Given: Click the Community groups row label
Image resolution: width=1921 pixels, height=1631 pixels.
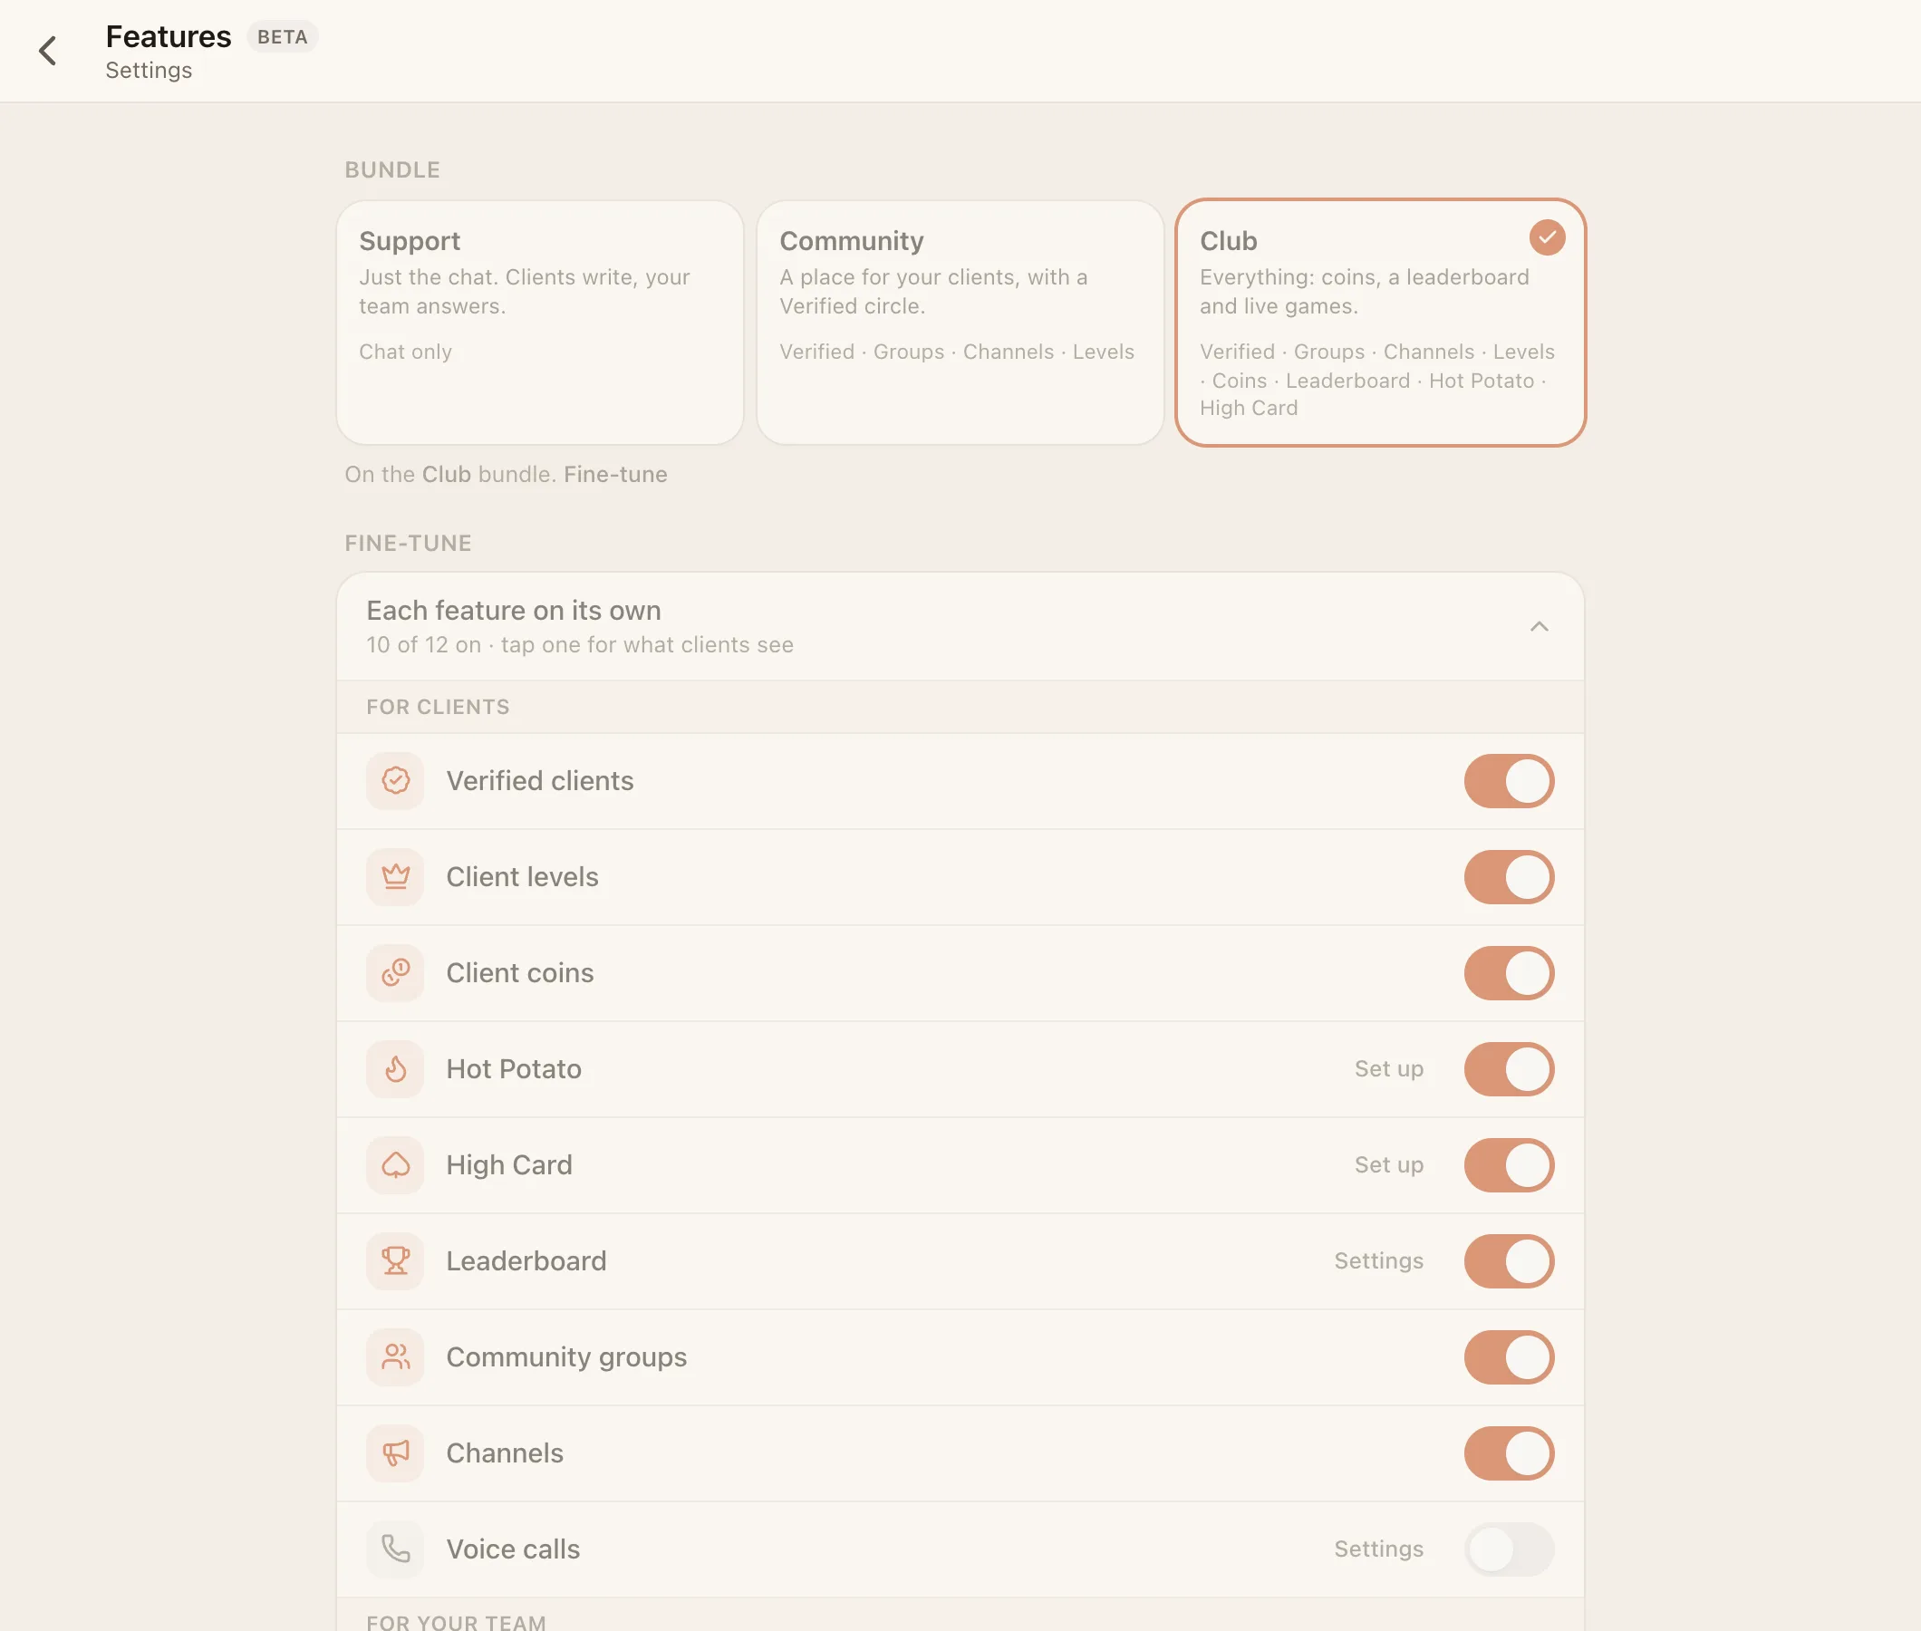Looking at the screenshot, I should tap(566, 1357).
